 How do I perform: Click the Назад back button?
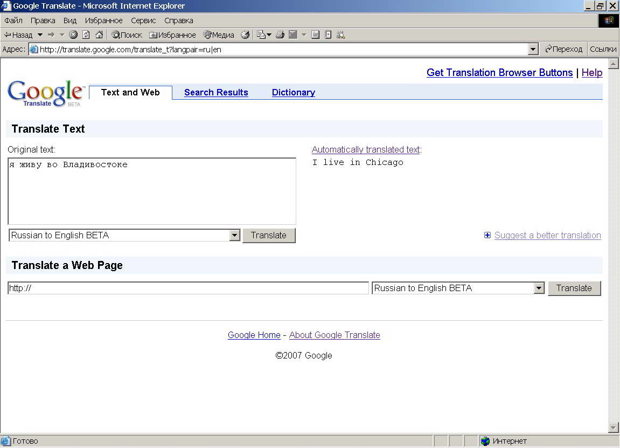point(18,35)
